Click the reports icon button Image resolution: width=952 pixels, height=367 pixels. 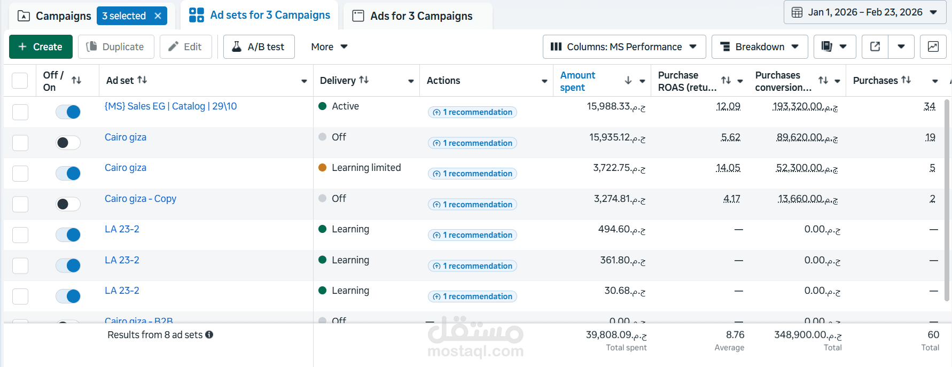(x=834, y=46)
